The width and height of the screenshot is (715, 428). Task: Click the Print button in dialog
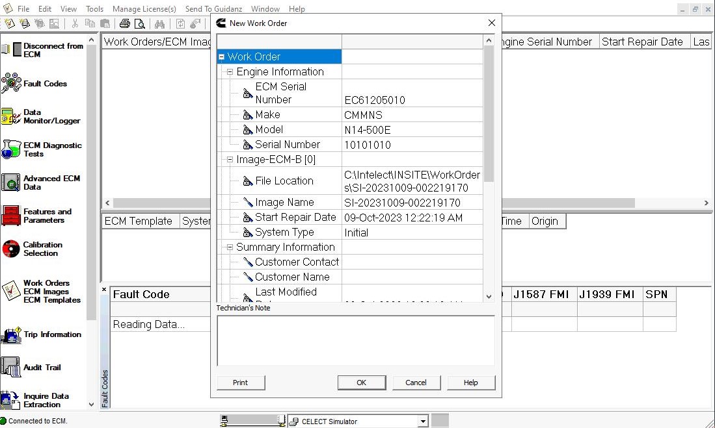coord(241,383)
